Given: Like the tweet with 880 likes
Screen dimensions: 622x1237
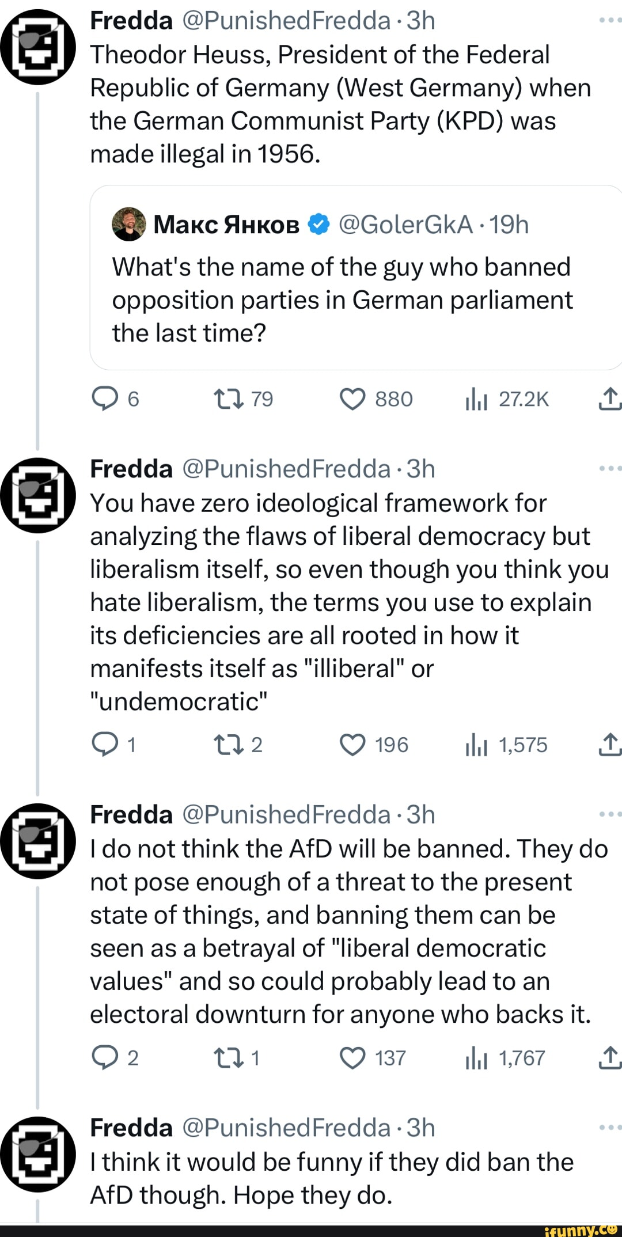Looking at the screenshot, I should point(352,399).
